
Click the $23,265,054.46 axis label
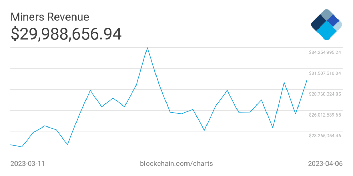[x=325, y=135]
